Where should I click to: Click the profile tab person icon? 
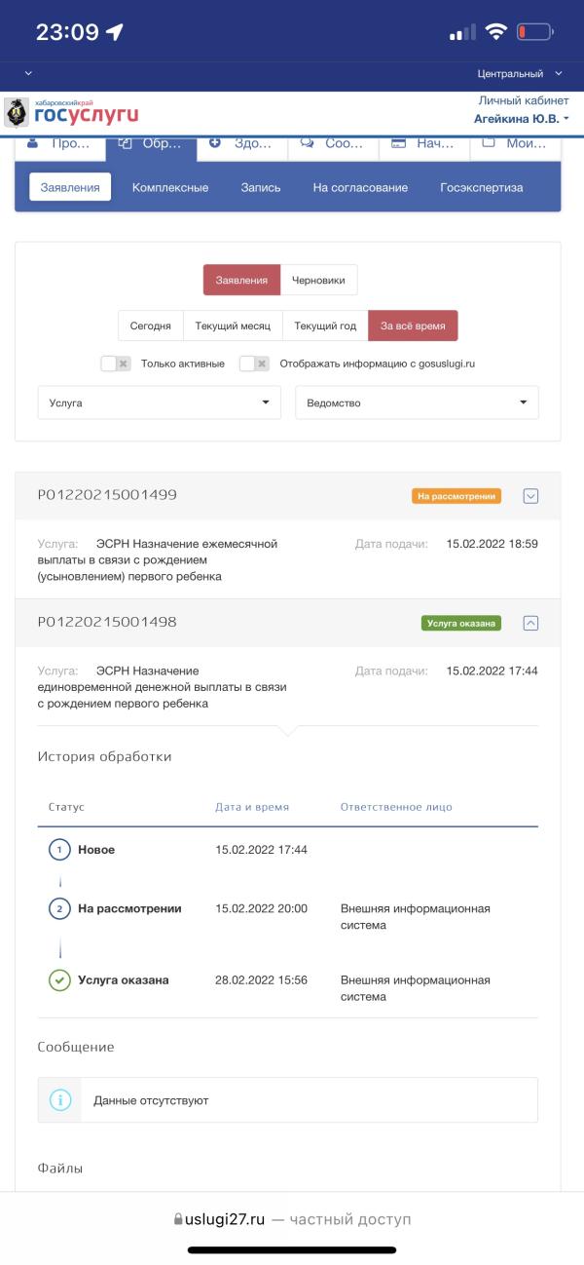(x=32, y=142)
